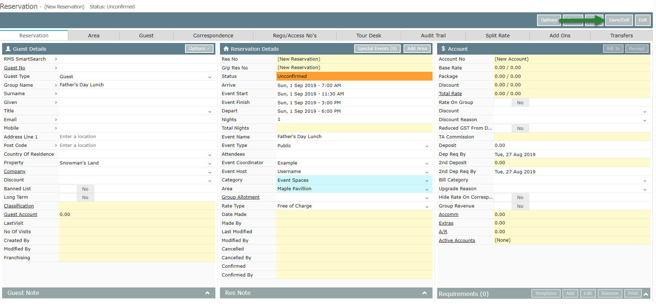Expand the Discount Reason dropdown
Viewport: 656px width, 304px height.
645,120
